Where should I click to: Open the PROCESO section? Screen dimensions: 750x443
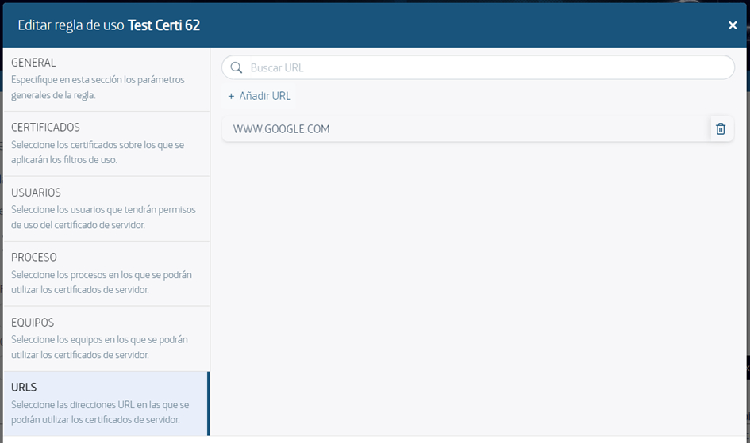(34, 258)
